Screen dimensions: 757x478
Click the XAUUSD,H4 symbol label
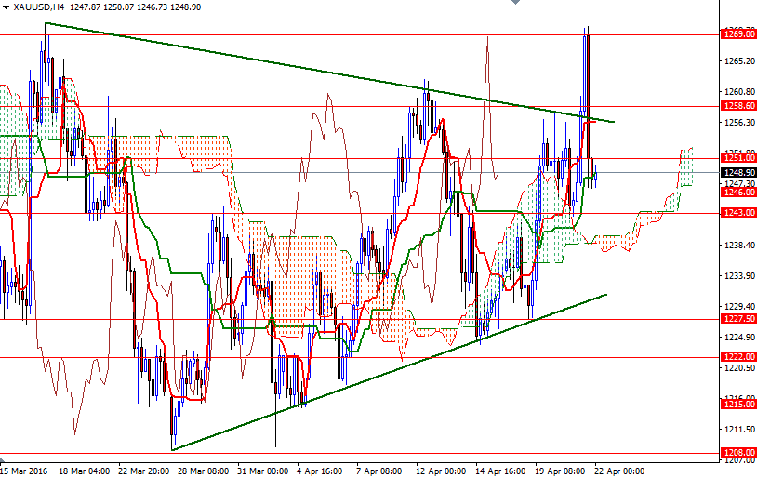(39, 7)
